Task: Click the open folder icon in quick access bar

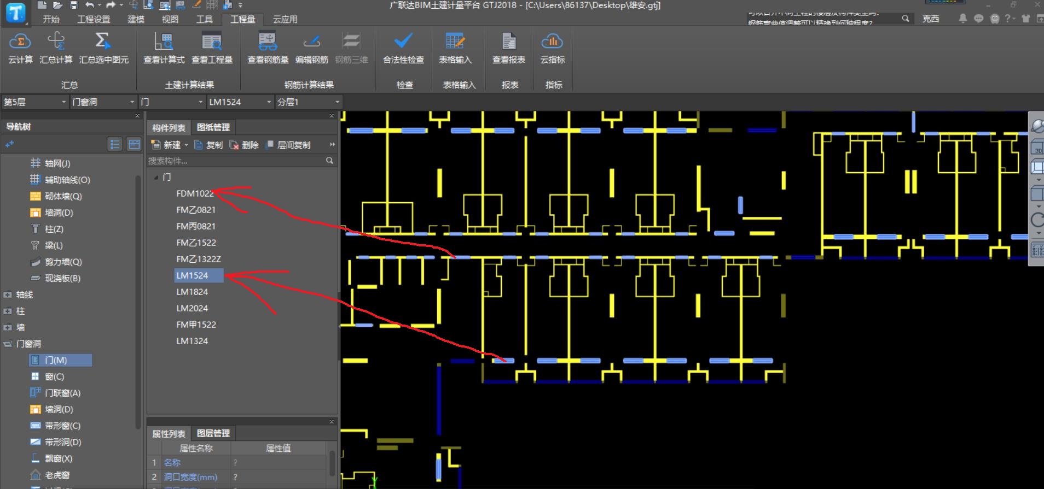Action: 58,5
